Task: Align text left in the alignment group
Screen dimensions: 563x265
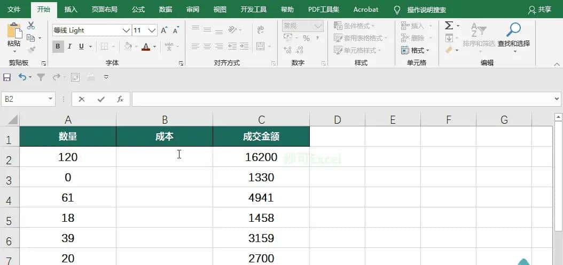Action: [x=196, y=46]
